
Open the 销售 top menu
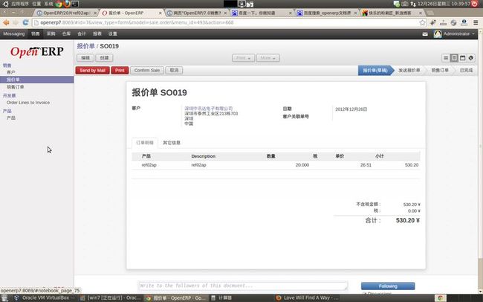pyautogui.click(x=36, y=34)
